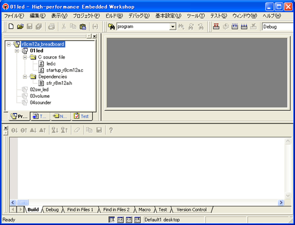The image size is (295, 225).
Task: Click the output window save icon
Action: tap(99, 130)
